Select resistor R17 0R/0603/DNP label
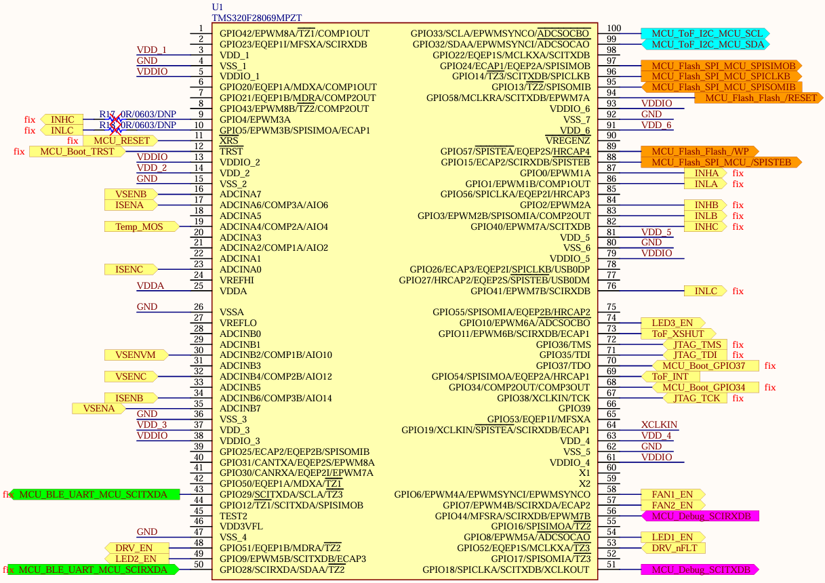This screenshot has width=825, height=583. pos(138,115)
